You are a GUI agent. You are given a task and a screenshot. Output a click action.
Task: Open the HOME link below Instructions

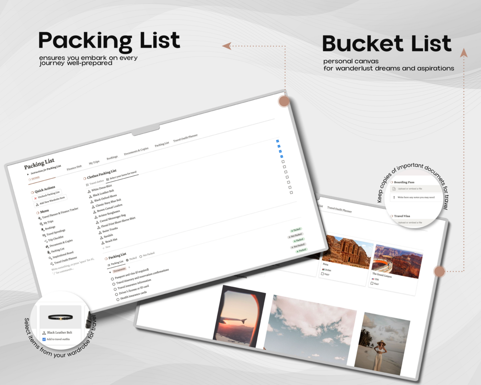tap(34, 179)
